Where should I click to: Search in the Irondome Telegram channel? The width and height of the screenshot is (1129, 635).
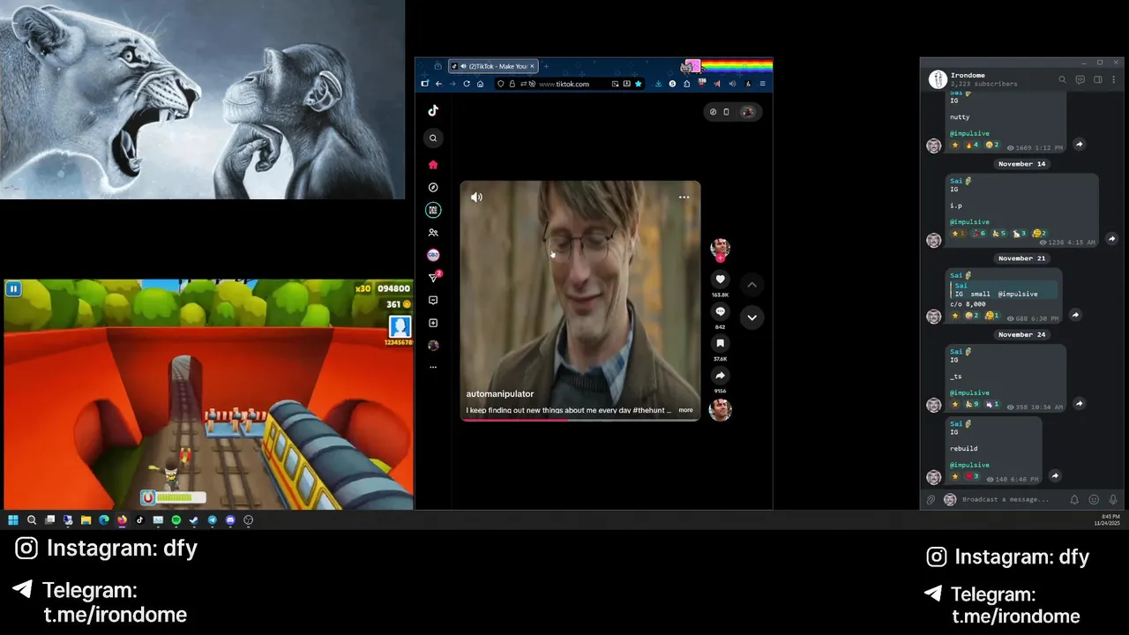point(1062,79)
